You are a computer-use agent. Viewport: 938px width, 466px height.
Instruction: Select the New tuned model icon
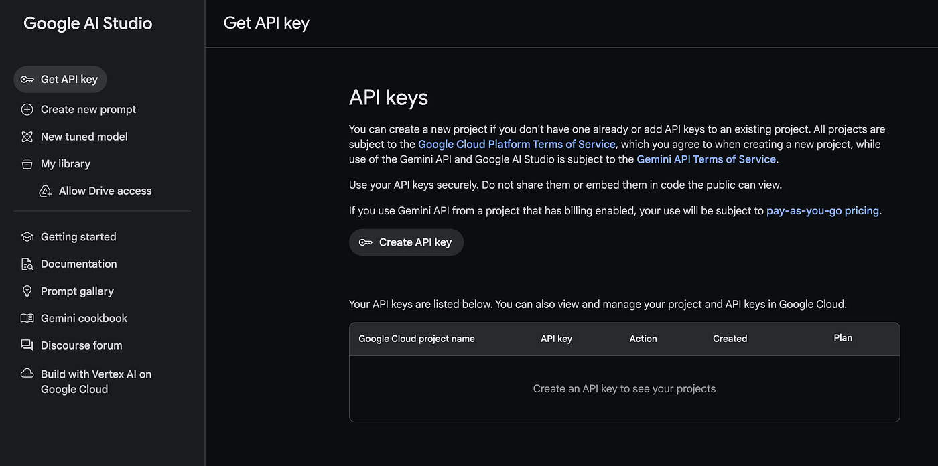tap(27, 137)
